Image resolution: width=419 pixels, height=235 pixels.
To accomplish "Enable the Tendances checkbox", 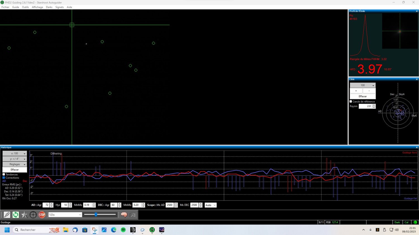I will (x=4, y=175).
